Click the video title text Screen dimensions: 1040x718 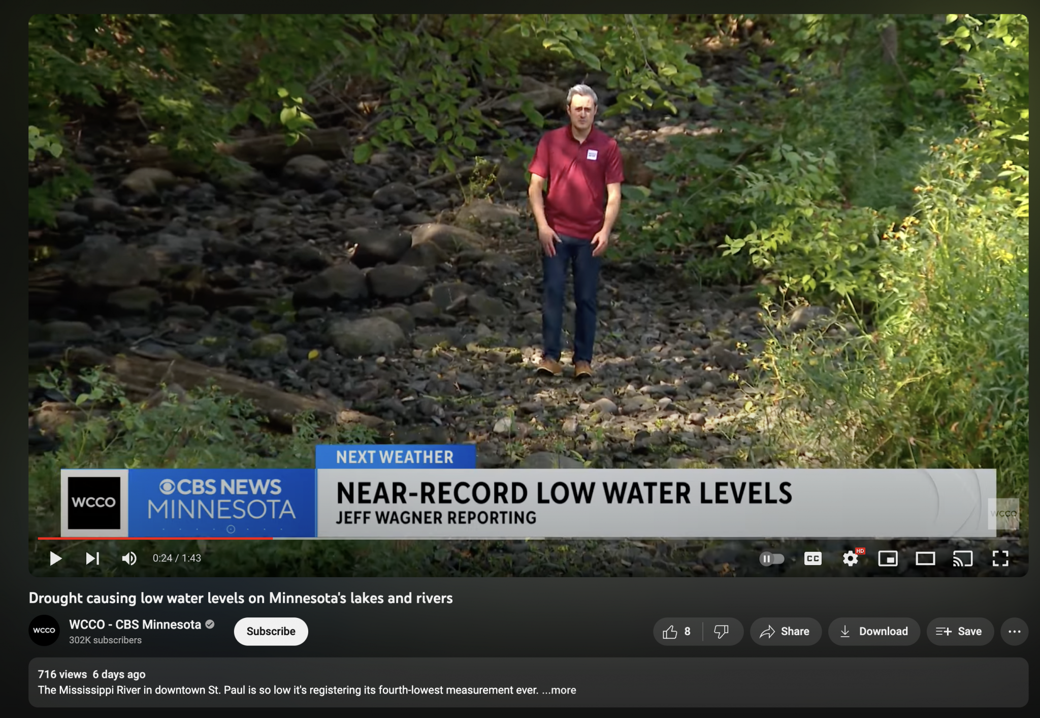(241, 598)
